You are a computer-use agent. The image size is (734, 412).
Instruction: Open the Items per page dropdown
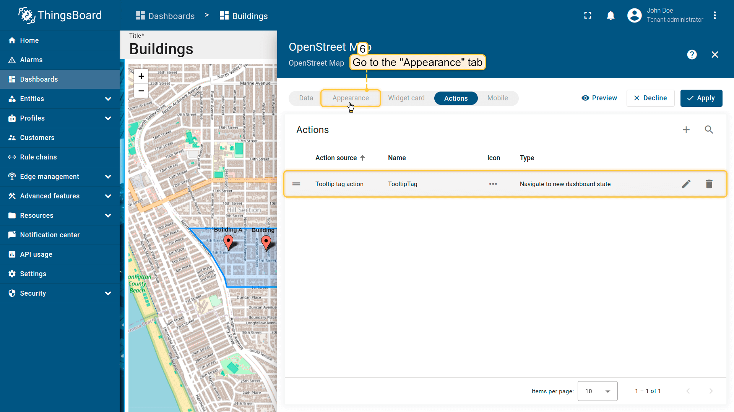click(597, 391)
